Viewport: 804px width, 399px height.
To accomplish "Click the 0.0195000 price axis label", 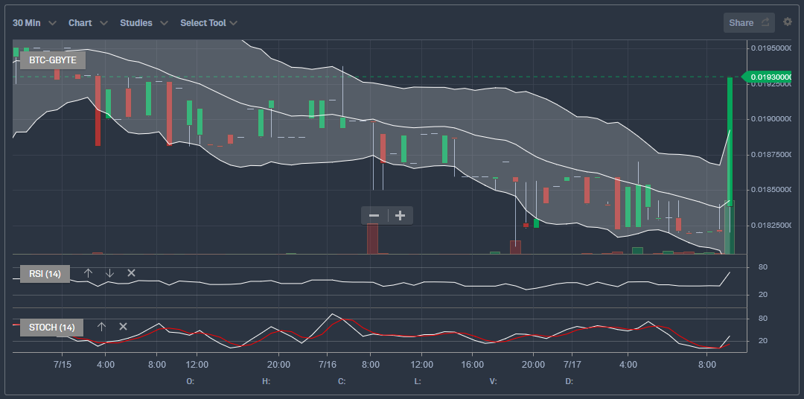I will click(x=771, y=48).
